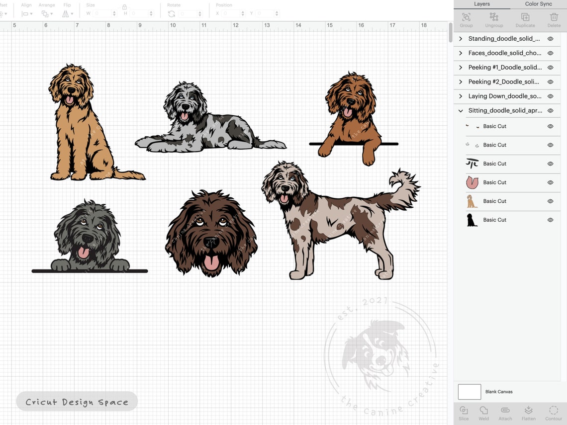Click the Weld icon
Screen dimensions: 567x425
(x=483, y=413)
